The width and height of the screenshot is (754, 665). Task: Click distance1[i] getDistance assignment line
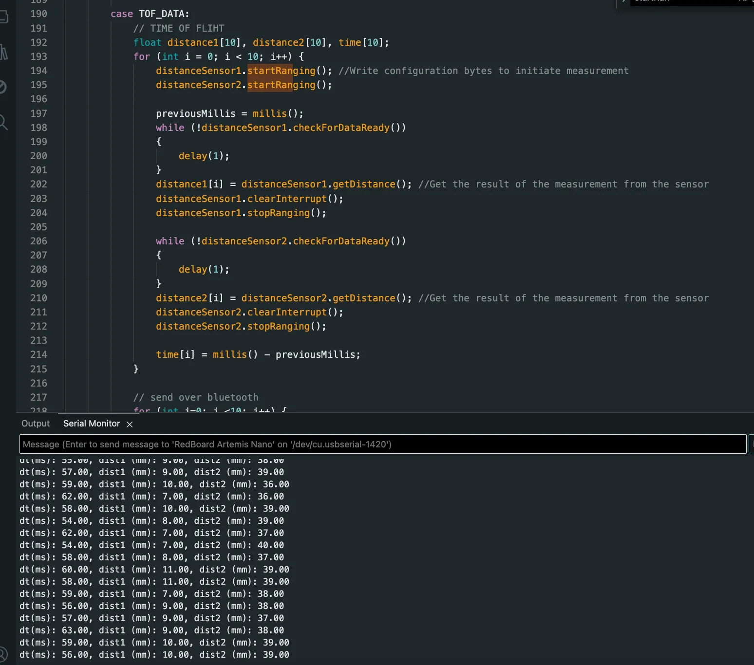tap(283, 184)
